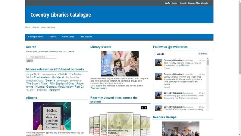Open Catalogue Home menu item

35,37
